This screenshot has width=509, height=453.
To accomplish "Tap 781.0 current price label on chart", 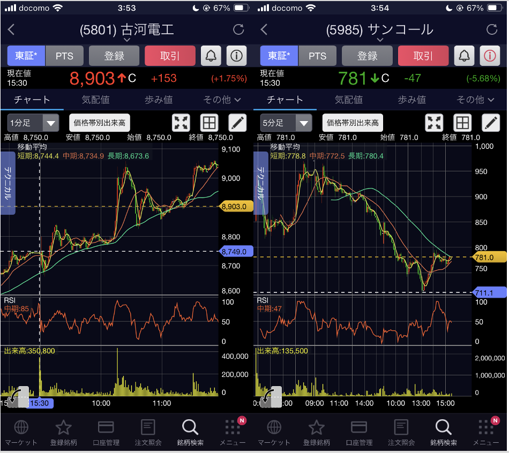I will pyautogui.click(x=489, y=258).
